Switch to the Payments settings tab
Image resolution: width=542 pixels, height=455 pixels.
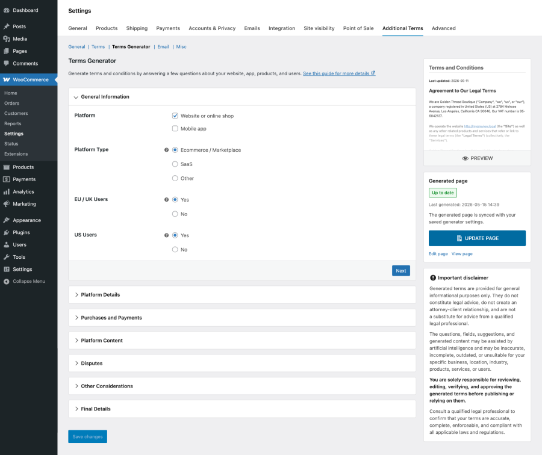pyautogui.click(x=168, y=28)
